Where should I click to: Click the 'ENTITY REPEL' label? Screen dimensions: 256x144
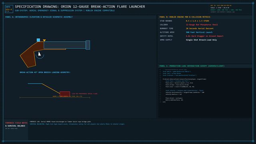[166, 36]
